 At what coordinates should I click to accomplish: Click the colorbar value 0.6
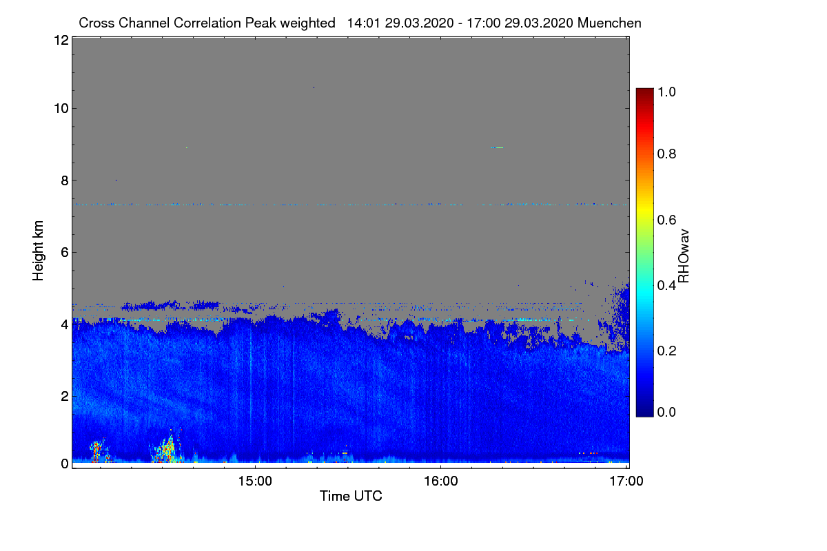(x=666, y=219)
